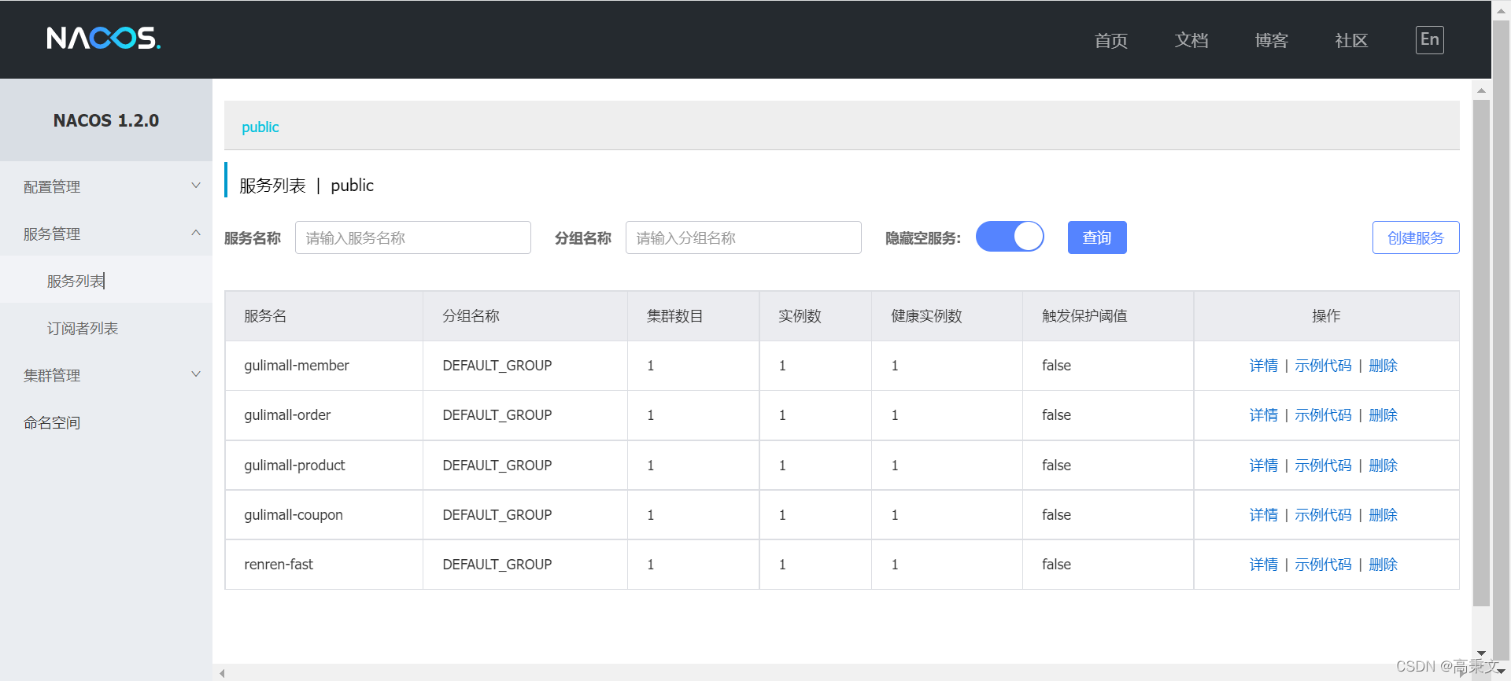
Task: Open 详情 for gulimall-order
Action: tap(1263, 415)
